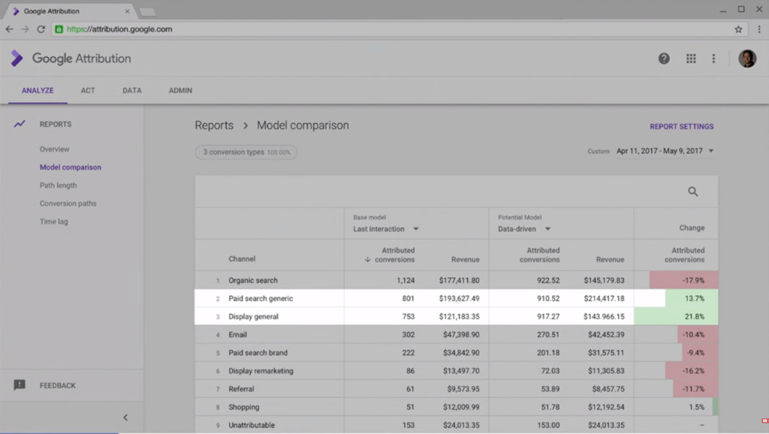Click the Base model Revenue column header
769x434 pixels.
point(466,259)
